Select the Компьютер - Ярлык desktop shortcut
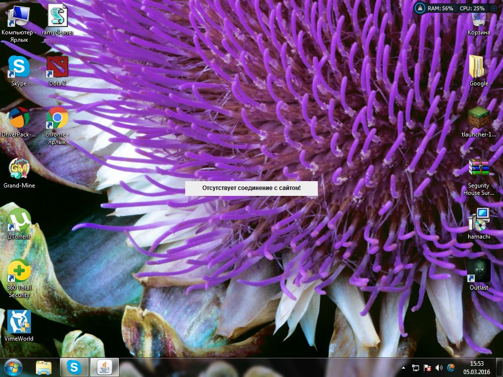Image resolution: width=503 pixels, height=377 pixels. tap(19, 23)
